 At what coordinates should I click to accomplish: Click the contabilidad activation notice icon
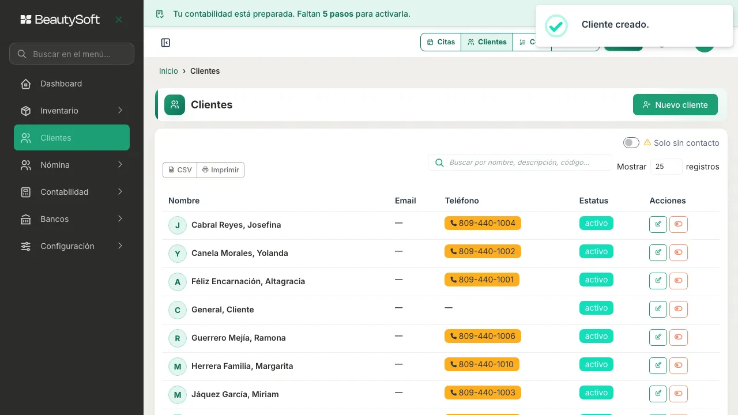click(160, 13)
